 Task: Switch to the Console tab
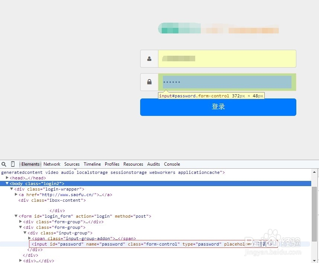tap(172, 164)
